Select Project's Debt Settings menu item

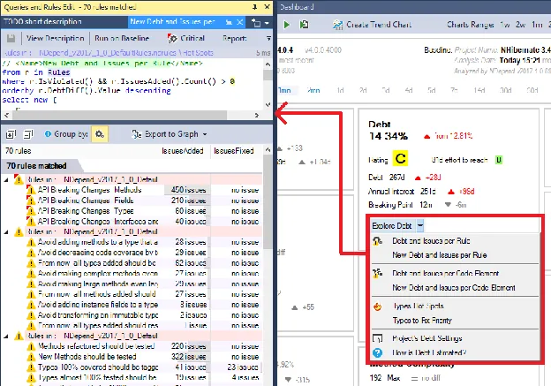(x=427, y=338)
